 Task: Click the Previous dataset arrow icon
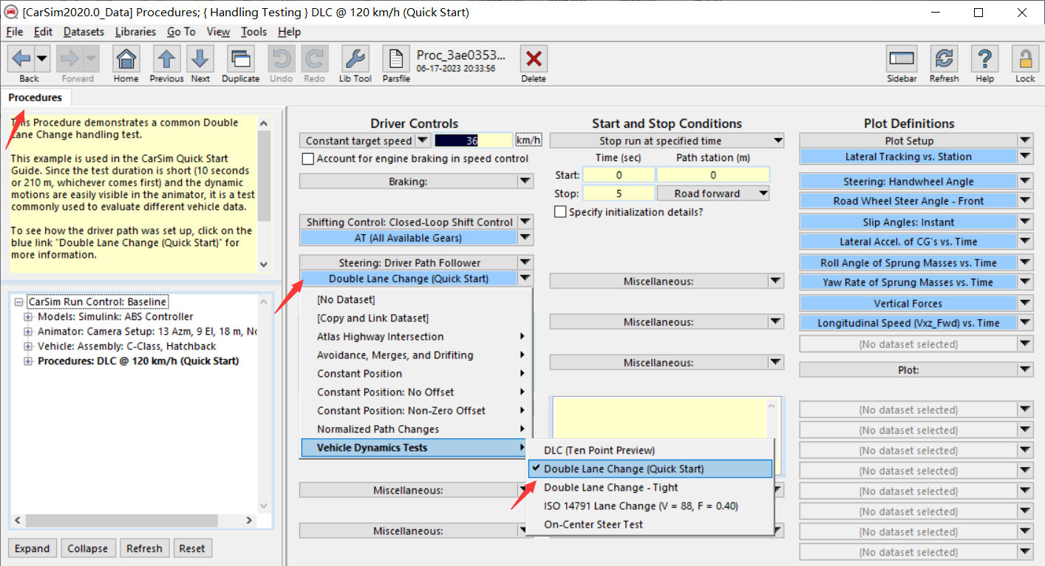click(x=167, y=59)
